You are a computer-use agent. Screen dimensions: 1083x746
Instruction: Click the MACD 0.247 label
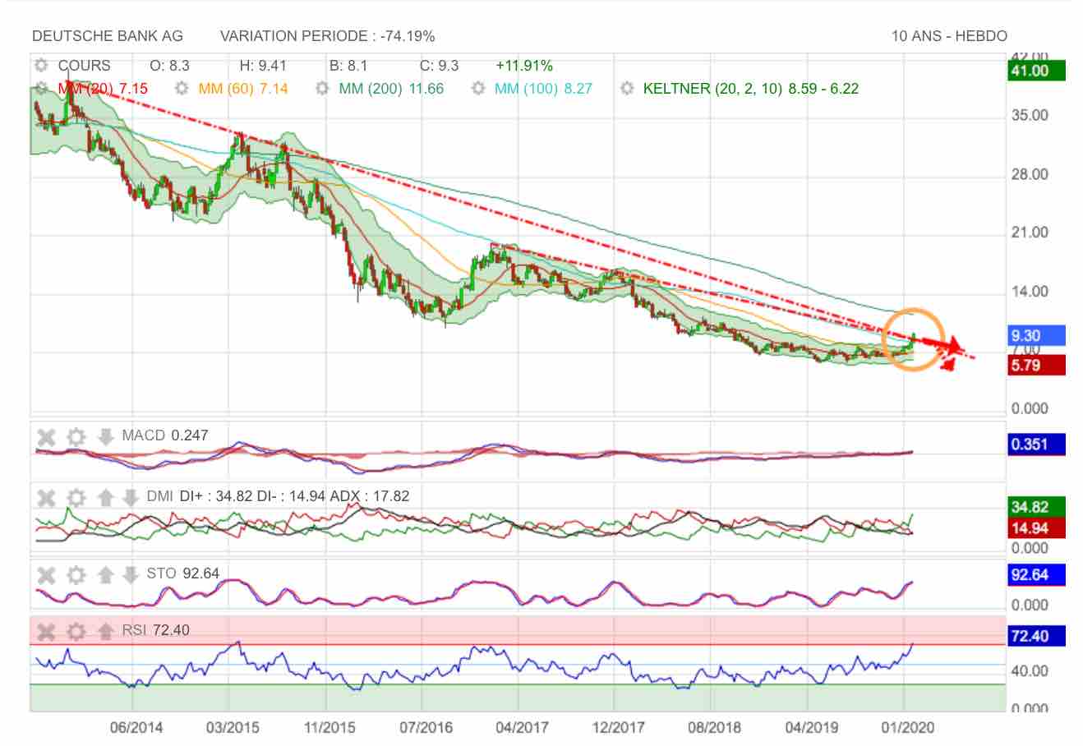click(x=165, y=435)
